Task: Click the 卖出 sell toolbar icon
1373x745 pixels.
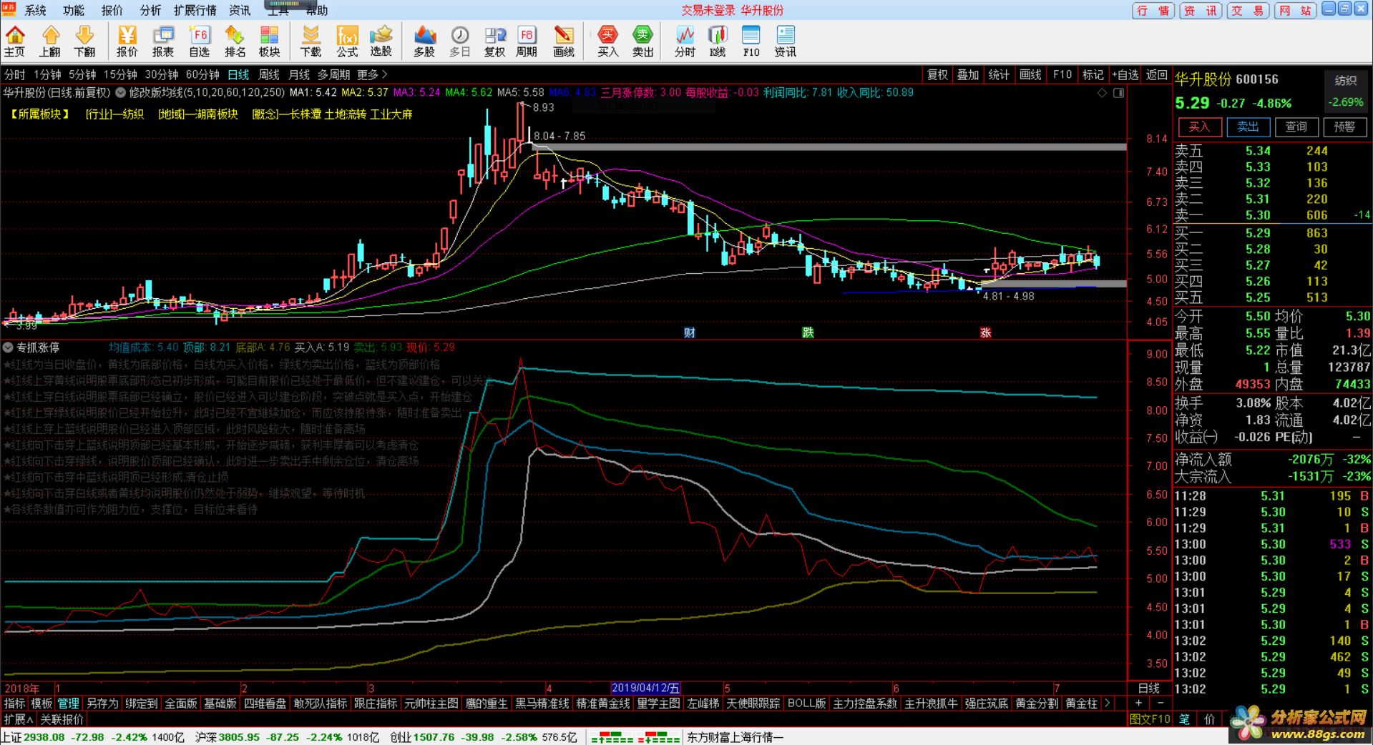Action: (642, 41)
